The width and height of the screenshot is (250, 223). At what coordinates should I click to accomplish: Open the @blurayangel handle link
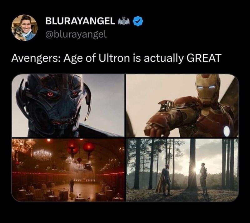[76, 34]
